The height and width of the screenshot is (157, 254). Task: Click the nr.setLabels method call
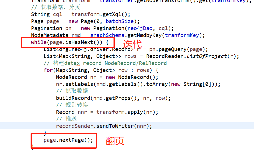(x=75, y=84)
